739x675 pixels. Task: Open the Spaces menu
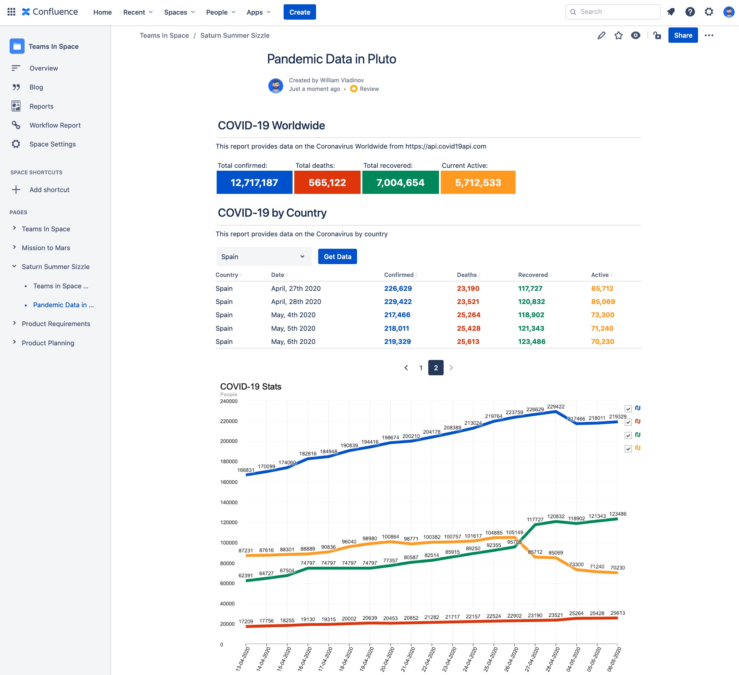pos(179,12)
